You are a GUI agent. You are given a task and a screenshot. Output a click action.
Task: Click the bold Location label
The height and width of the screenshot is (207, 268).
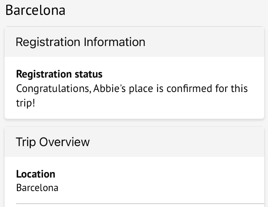coord(36,174)
